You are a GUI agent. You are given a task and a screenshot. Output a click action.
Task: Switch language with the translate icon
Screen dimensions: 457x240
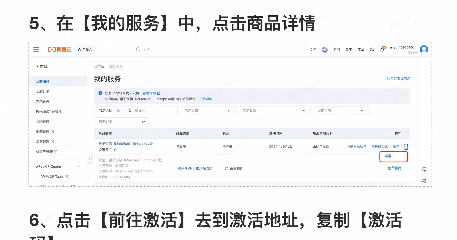coord(372,50)
